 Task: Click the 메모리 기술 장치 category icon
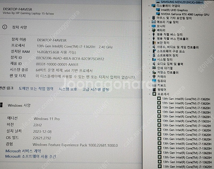[x=154, y=22]
